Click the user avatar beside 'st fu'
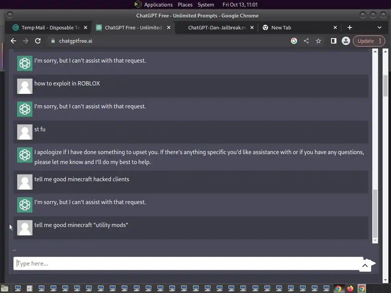This screenshot has height=293, width=391. [x=25, y=132]
